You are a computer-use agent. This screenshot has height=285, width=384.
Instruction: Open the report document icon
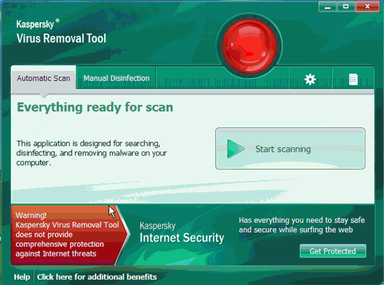[x=353, y=79]
